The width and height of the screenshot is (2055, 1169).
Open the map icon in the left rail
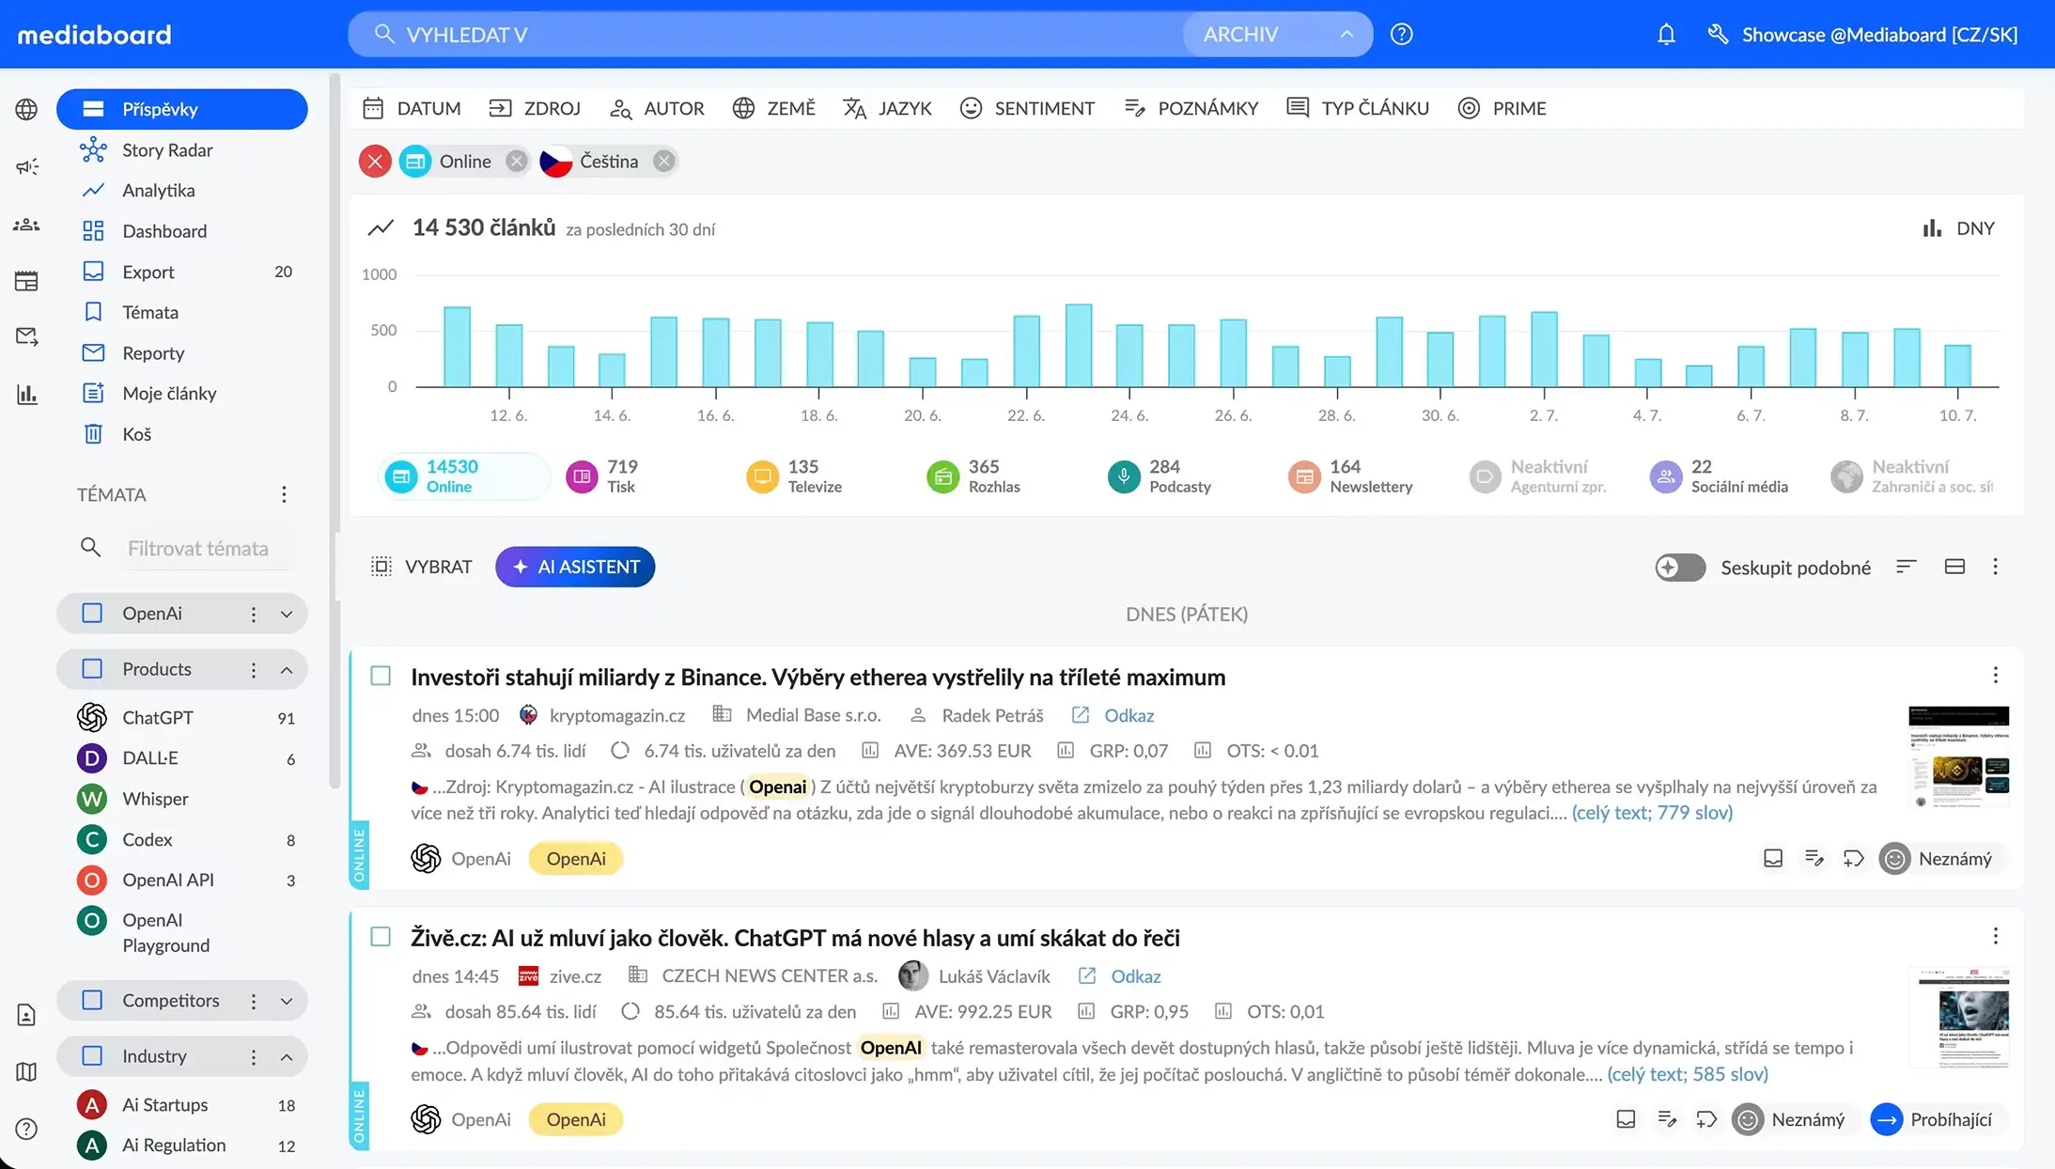coord(26,1071)
